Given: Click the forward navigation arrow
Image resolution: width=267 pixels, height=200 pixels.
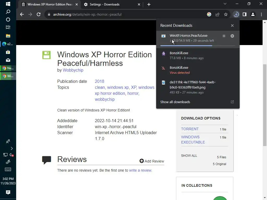Looking at the screenshot, I should 30,15.
